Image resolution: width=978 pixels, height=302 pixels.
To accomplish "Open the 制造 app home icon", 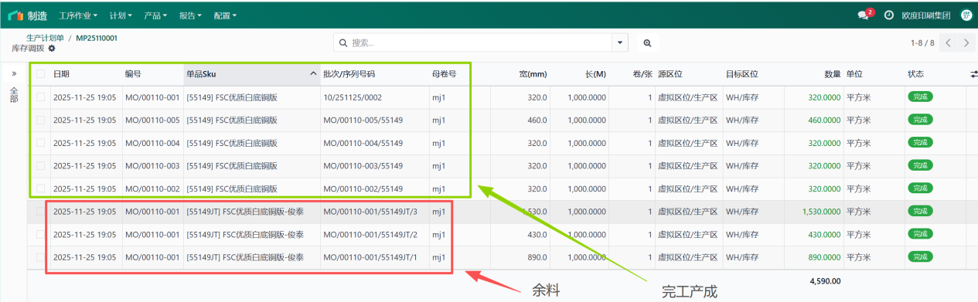I will [x=15, y=15].
